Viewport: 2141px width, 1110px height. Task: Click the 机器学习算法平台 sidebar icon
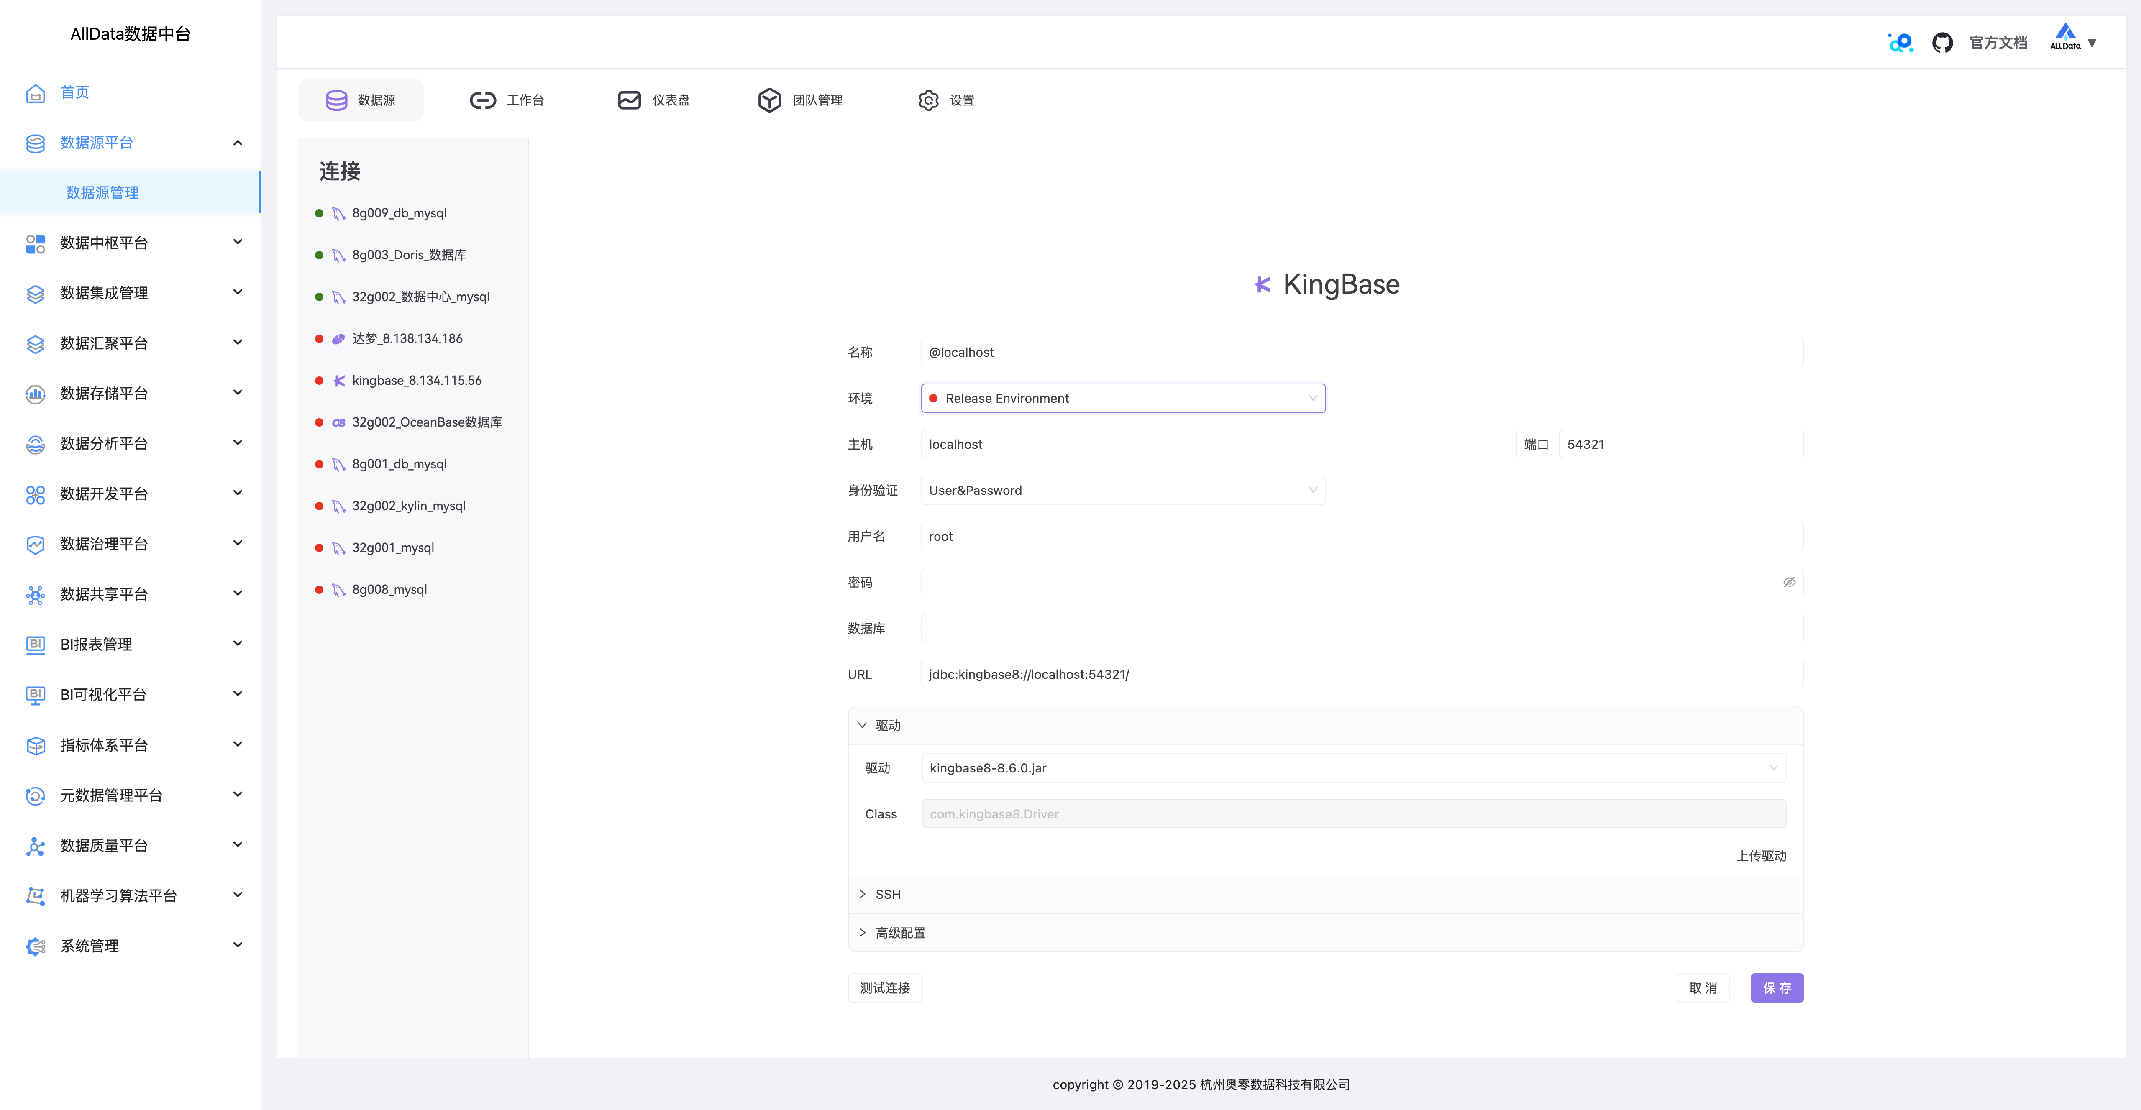pyautogui.click(x=35, y=895)
